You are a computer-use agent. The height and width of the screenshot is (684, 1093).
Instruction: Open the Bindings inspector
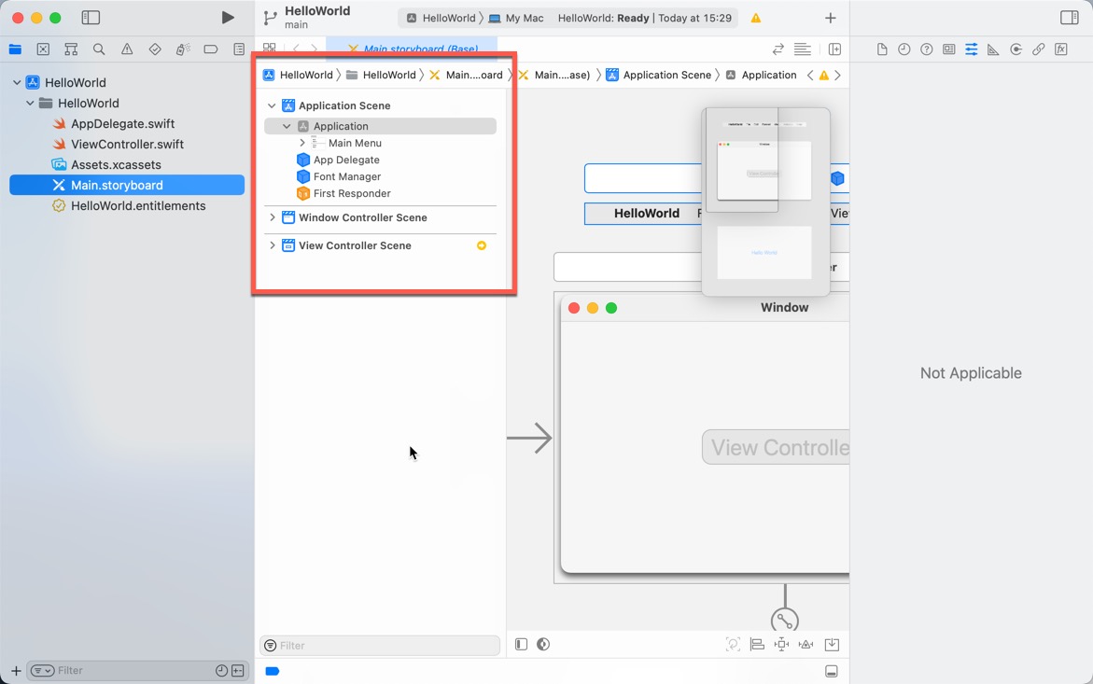[x=1039, y=49]
